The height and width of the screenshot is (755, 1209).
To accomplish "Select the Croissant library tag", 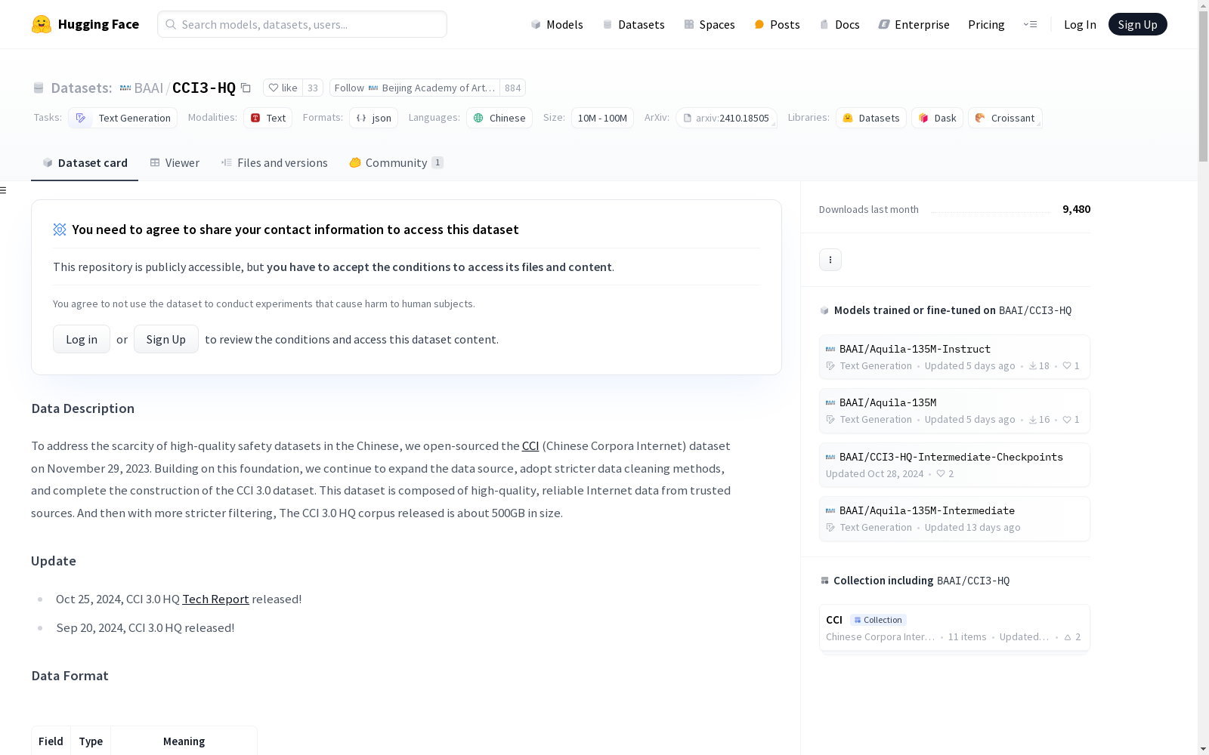I will [1005, 118].
